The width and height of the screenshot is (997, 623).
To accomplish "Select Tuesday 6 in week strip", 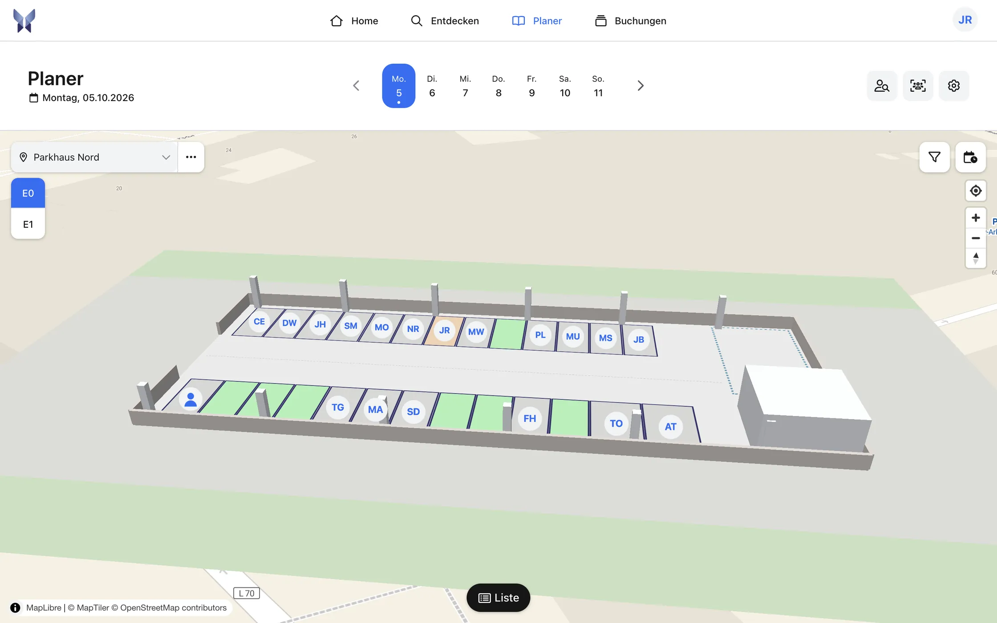I will [432, 85].
